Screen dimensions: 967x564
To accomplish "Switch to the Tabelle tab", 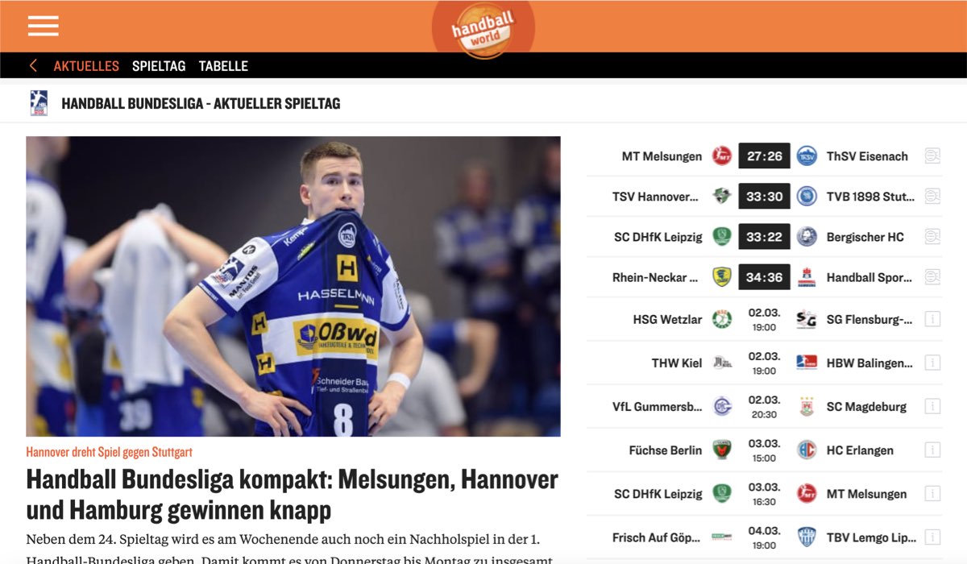I will pyautogui.click(x=223, y=66).
